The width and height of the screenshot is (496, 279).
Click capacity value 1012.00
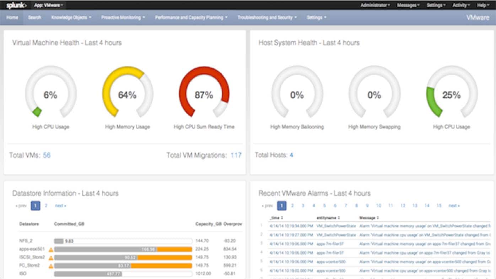(203, 274)
